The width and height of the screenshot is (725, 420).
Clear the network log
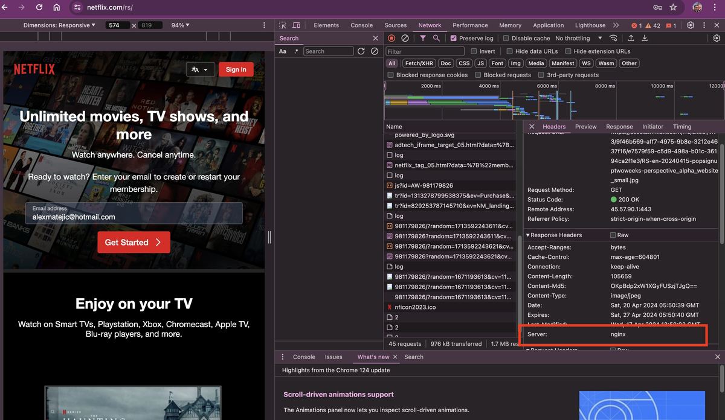point(405,38)
